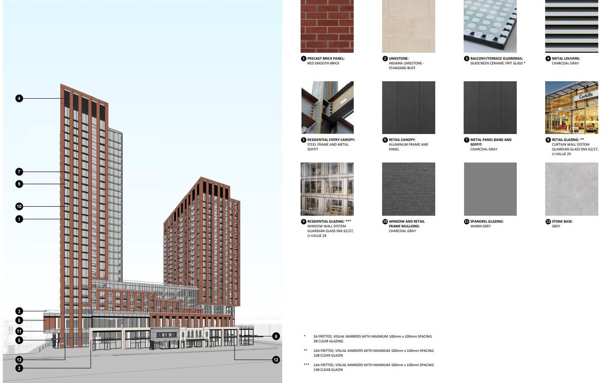Click the red precast brick panel swatch

click(327, 26)
